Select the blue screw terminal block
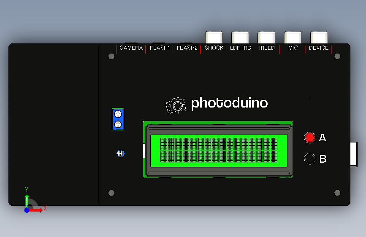The width and height of the screenshot is (366, 237). click(x=118, y=119)
